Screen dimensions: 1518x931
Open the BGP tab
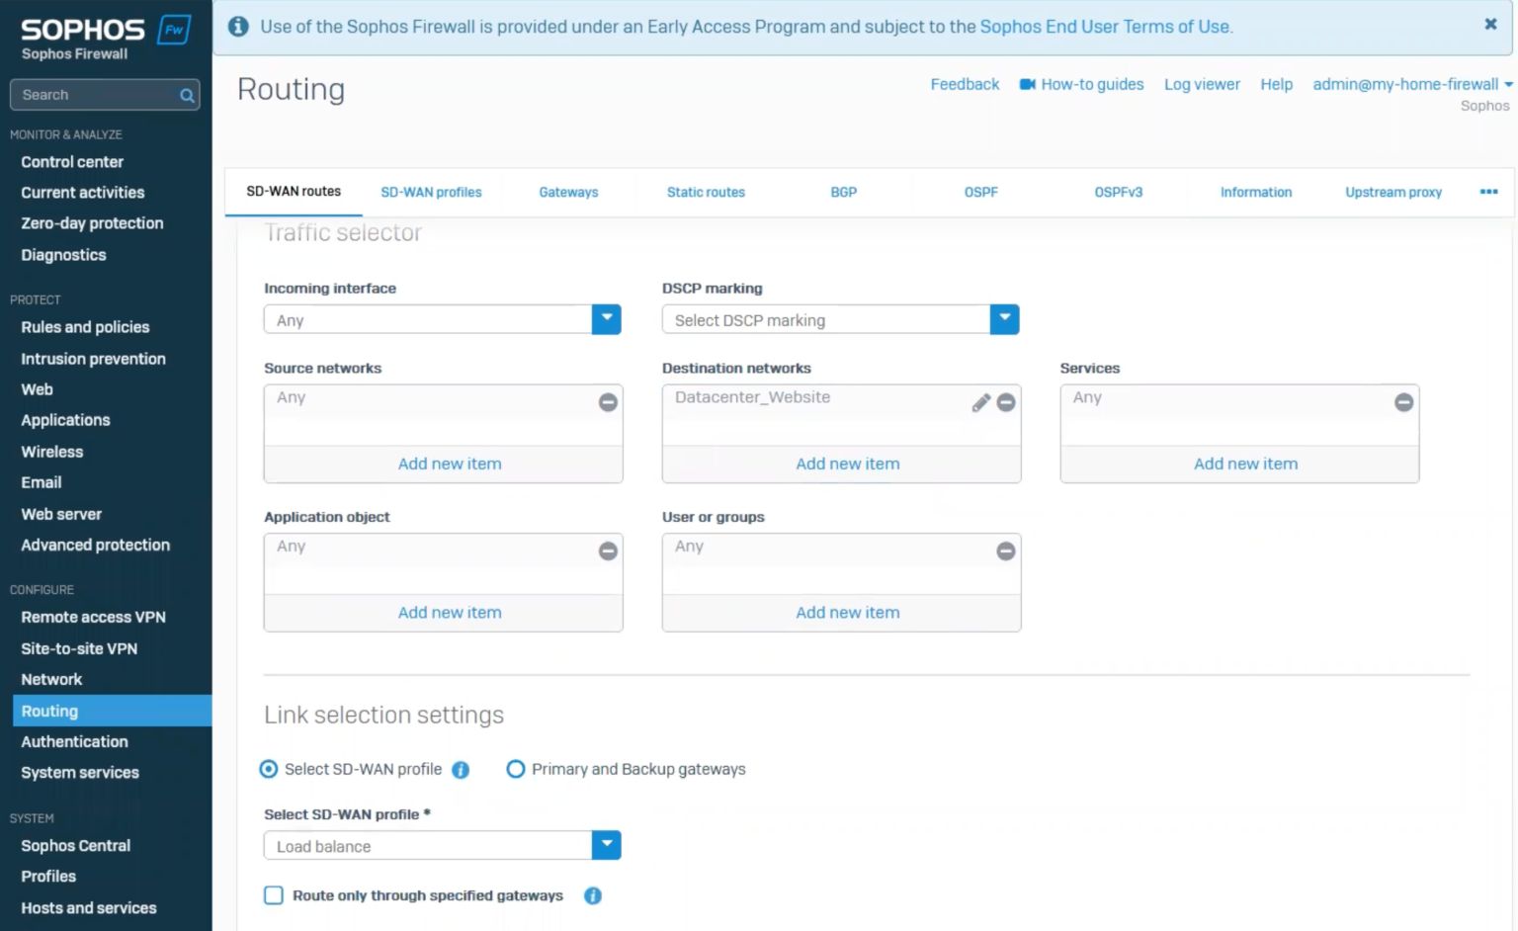(843, 192)
